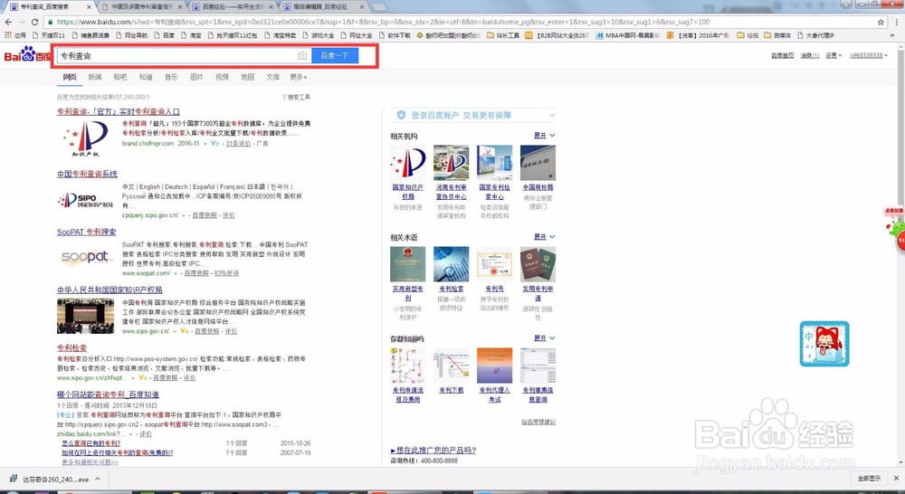
Task: Select the 知道 search category
Action: (146, 77)
